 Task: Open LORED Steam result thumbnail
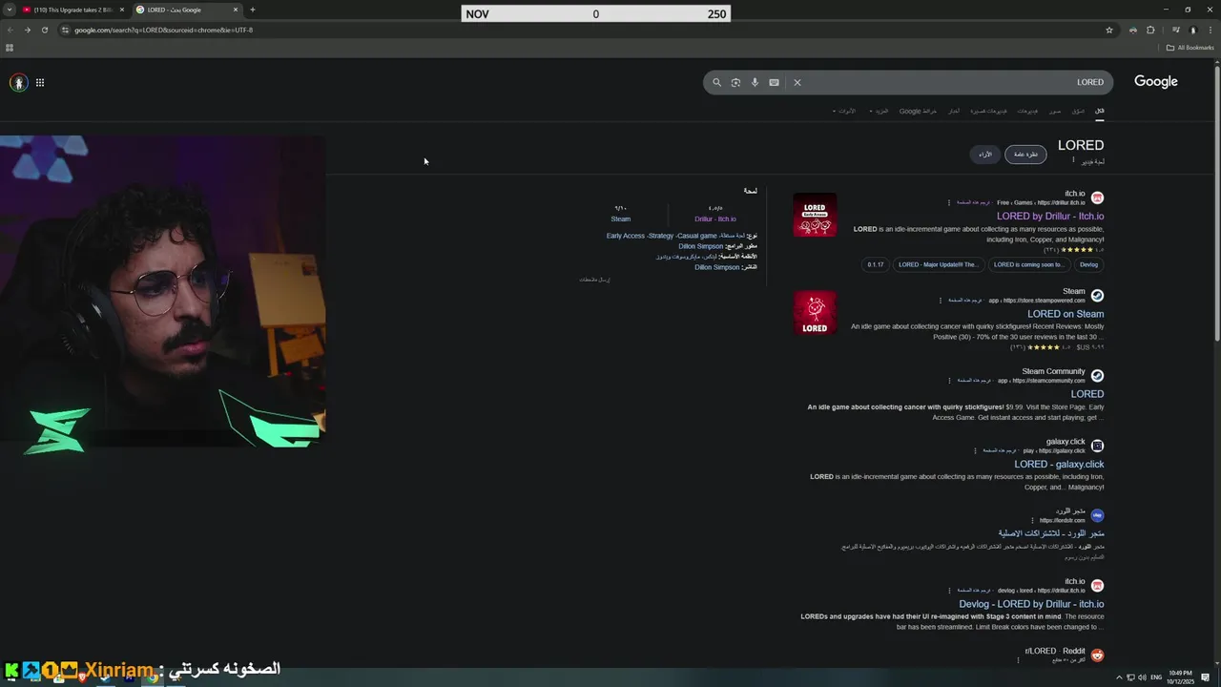point(815,313)
